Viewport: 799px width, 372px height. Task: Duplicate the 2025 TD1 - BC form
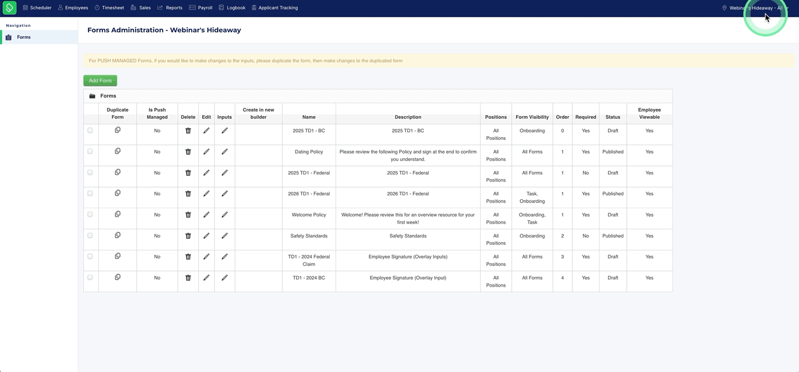click(117, 130)
